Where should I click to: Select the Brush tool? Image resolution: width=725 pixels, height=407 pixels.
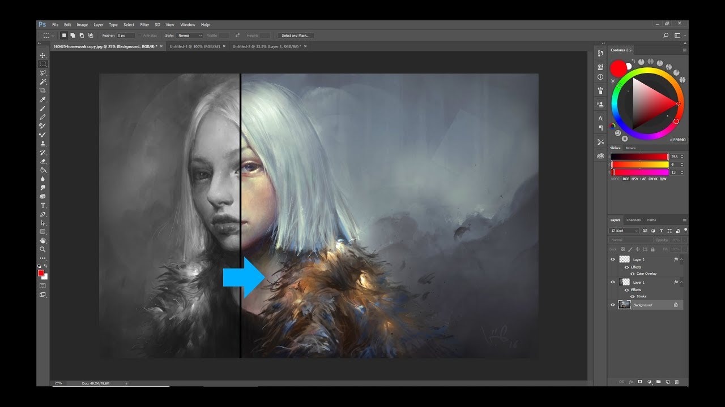[42, 109]
